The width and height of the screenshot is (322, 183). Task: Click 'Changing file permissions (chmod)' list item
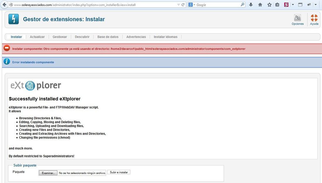coord(44,137)
